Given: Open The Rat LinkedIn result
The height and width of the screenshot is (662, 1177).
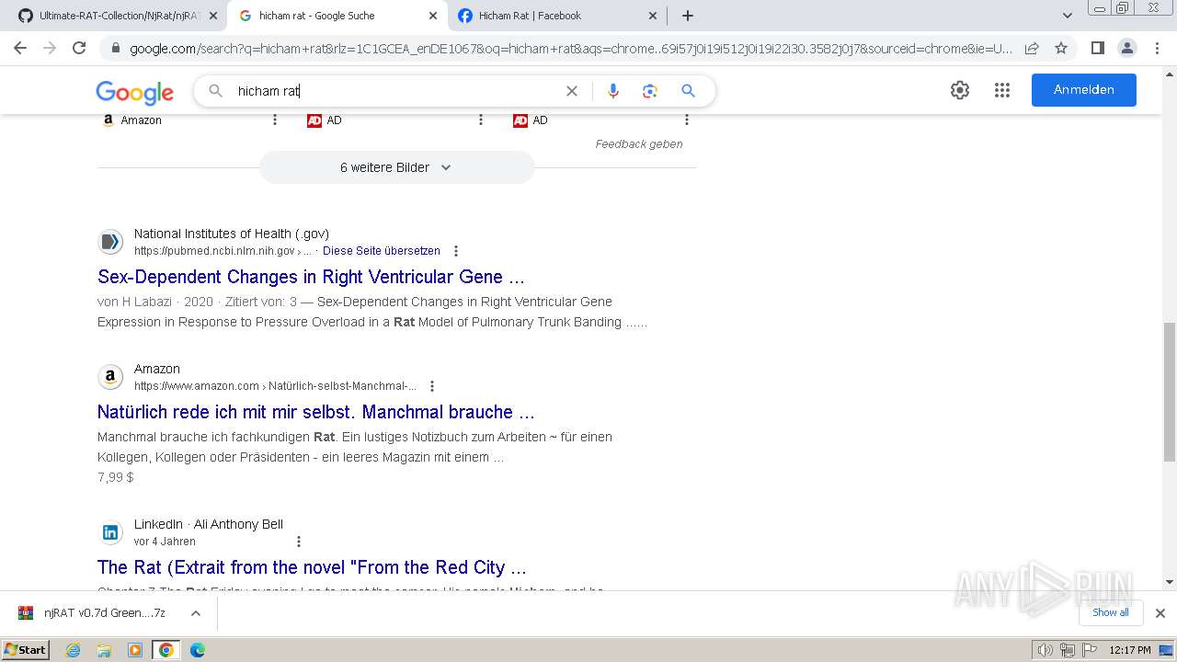Looking at the screenshot, I should pos(312,567).
